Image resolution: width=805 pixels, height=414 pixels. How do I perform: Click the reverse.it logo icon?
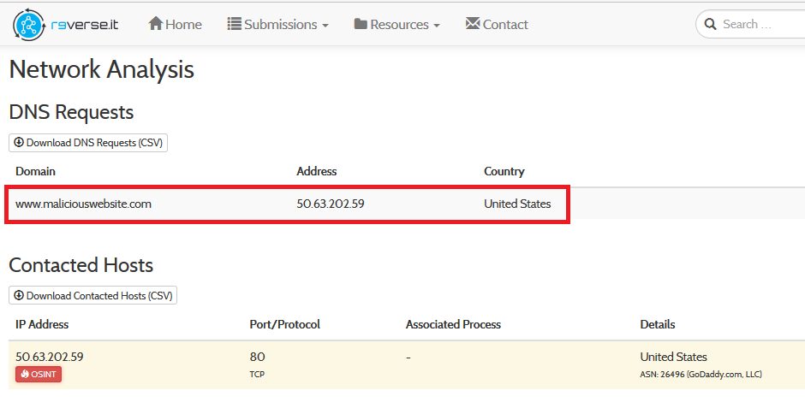tap(28, 25)
